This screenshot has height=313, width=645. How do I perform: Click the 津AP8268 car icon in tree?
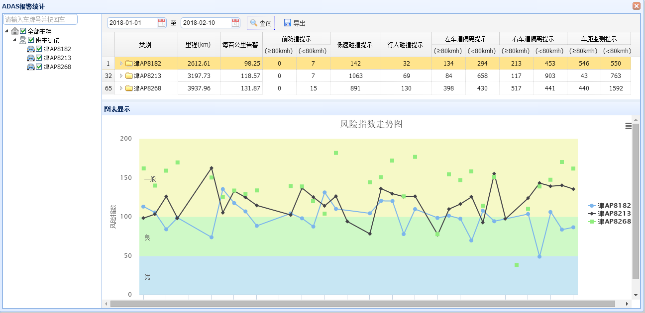tap(30, 67)
